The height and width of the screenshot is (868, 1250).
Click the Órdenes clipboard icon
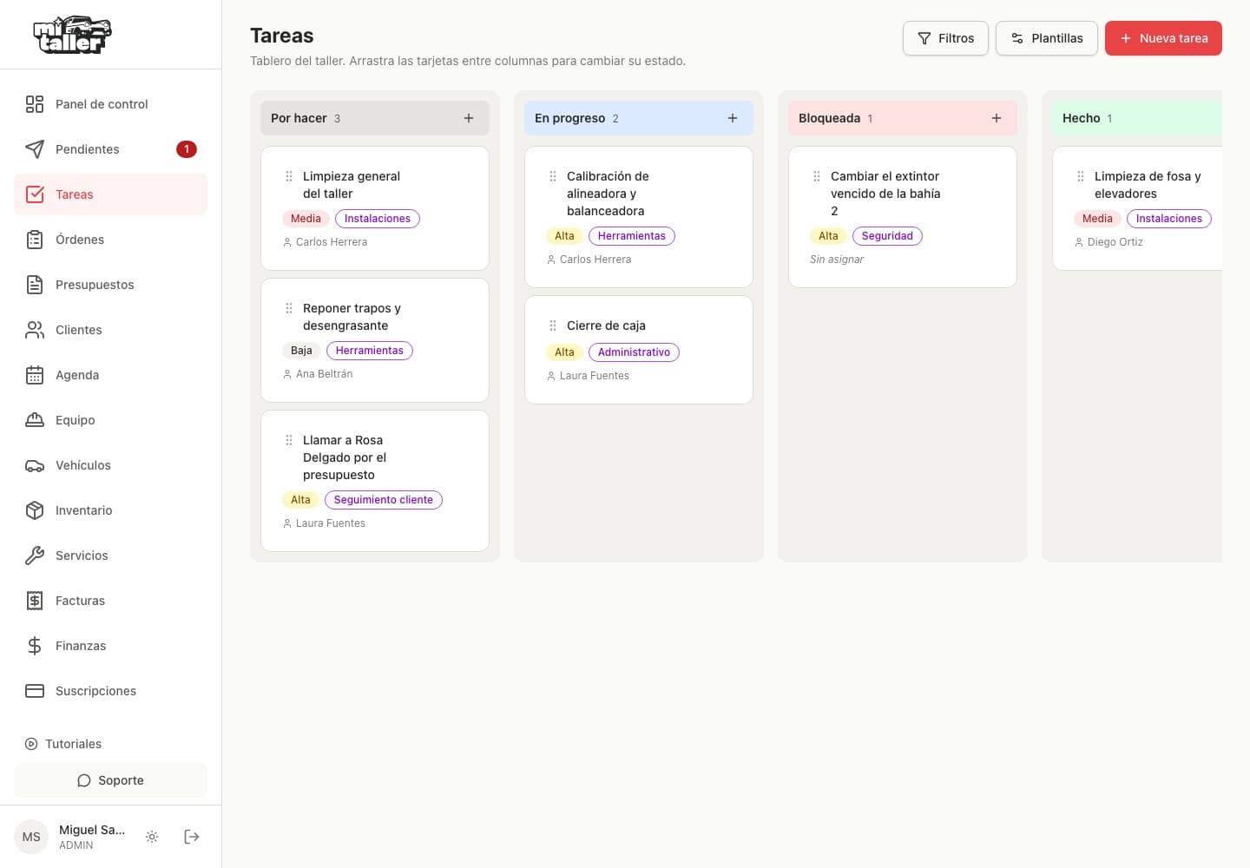pos(35,240)
